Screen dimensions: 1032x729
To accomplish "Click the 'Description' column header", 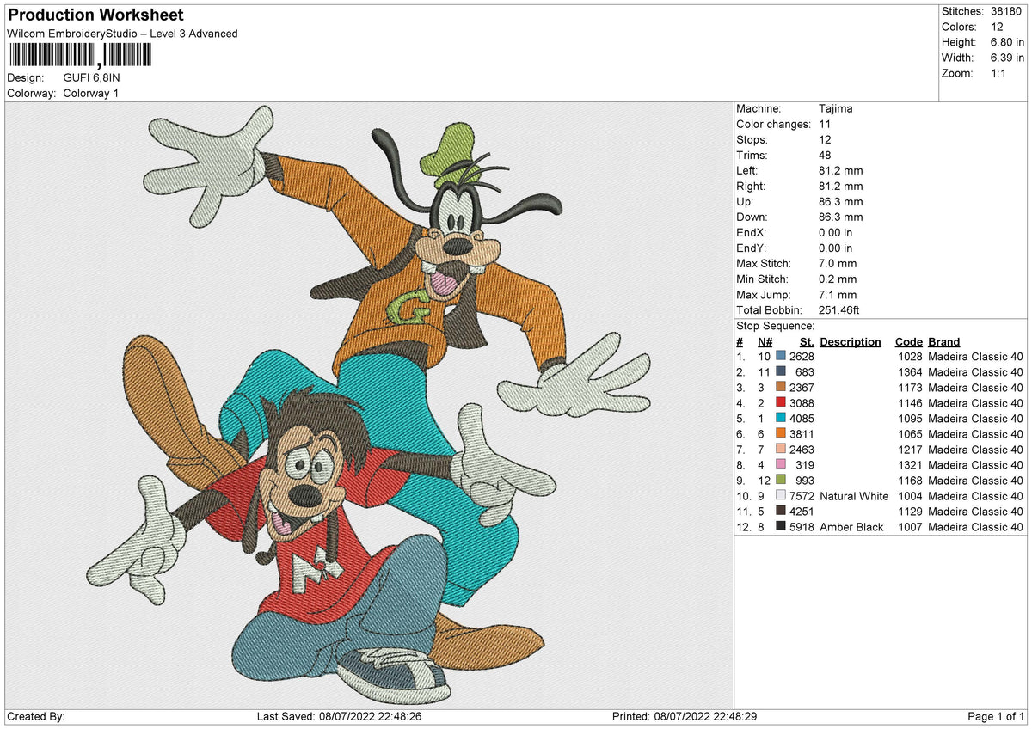I will [851, 341].
